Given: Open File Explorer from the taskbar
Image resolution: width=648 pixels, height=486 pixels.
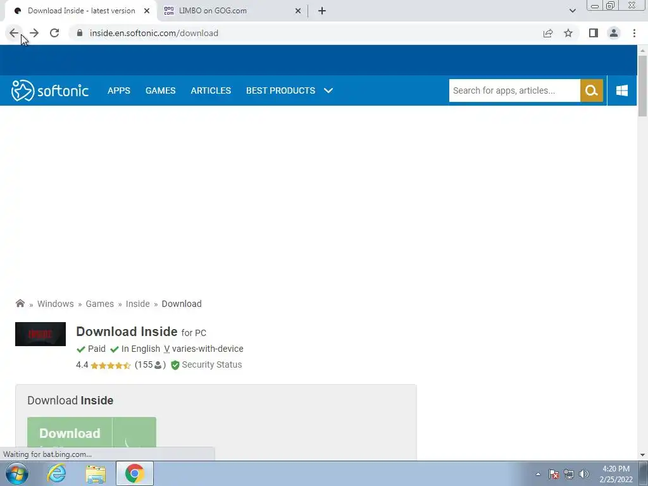Looking at the screenshot, I should coord(96,473).
